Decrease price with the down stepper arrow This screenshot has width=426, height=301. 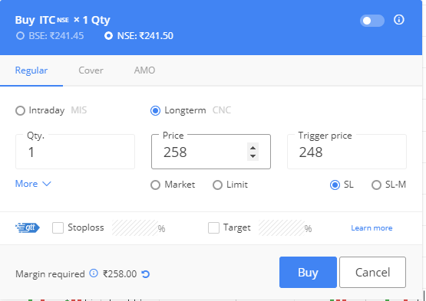253,156
